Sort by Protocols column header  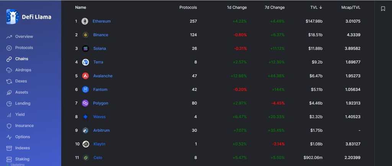coord(188,7)
